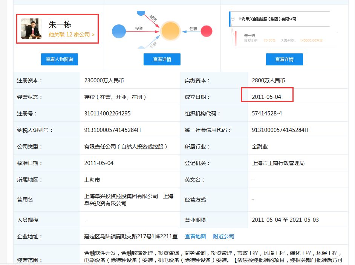Click industry value 金融业
Viewport: 355px width, 265px height.
click(x=260, y=147)
